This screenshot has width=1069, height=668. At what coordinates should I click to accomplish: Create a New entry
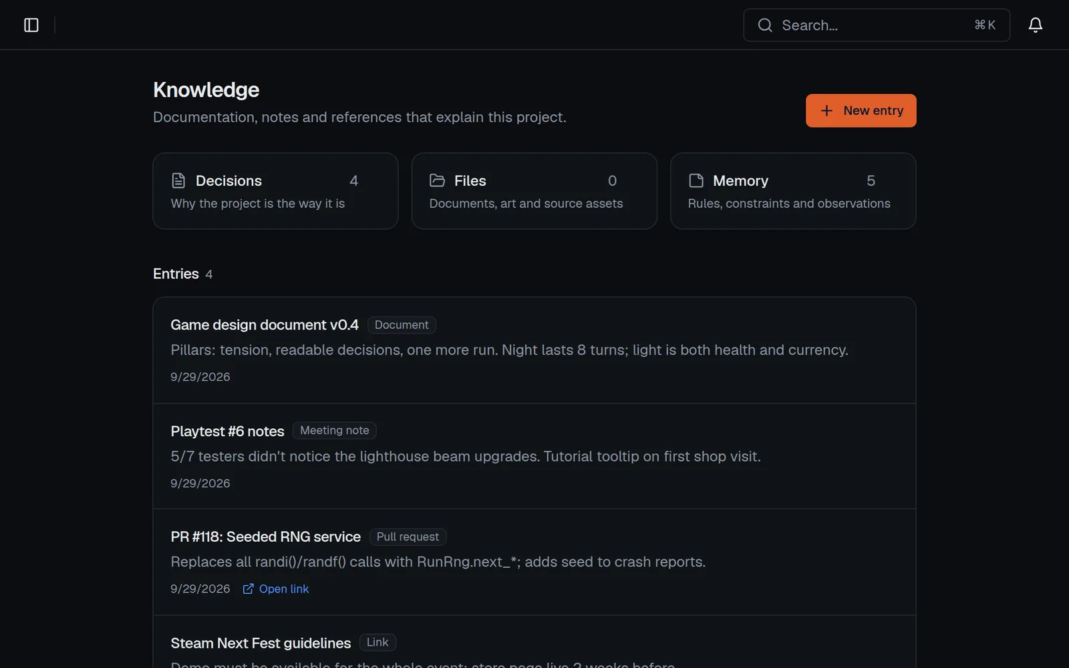pos(861,111)
